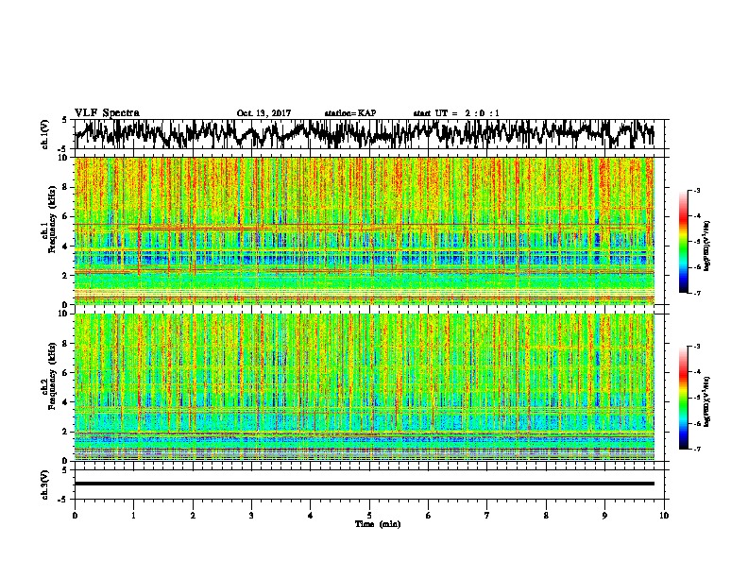The image size is (748, 578).
Task: Click the ch.2 frequency tick label "2"
Action: click(x=65, y=432)
